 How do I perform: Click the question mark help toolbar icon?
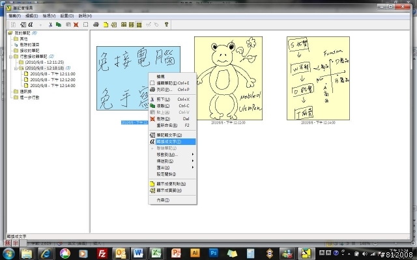167,25
